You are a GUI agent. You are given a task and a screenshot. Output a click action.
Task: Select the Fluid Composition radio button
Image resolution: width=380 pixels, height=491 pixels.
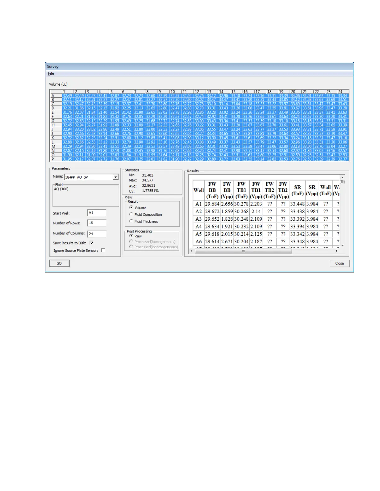click(131, 214)
